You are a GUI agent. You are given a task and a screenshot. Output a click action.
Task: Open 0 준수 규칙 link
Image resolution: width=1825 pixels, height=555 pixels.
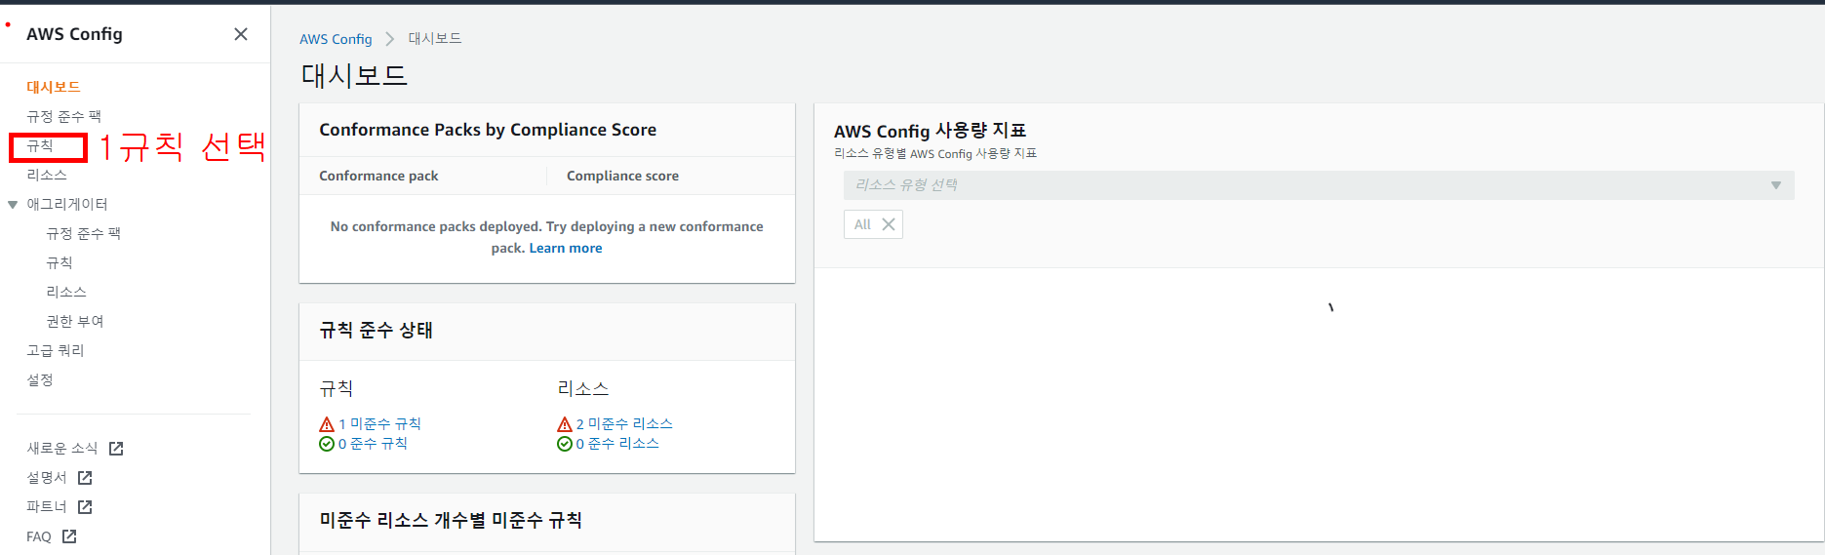tap(373, 443)
